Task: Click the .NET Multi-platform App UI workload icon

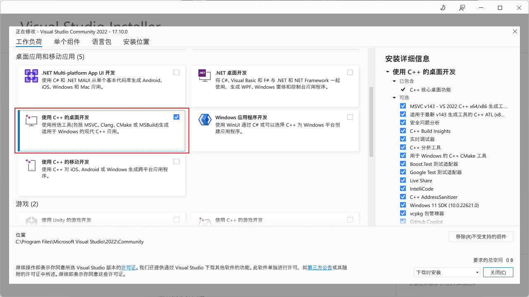Action: click(x=31, y=76)
